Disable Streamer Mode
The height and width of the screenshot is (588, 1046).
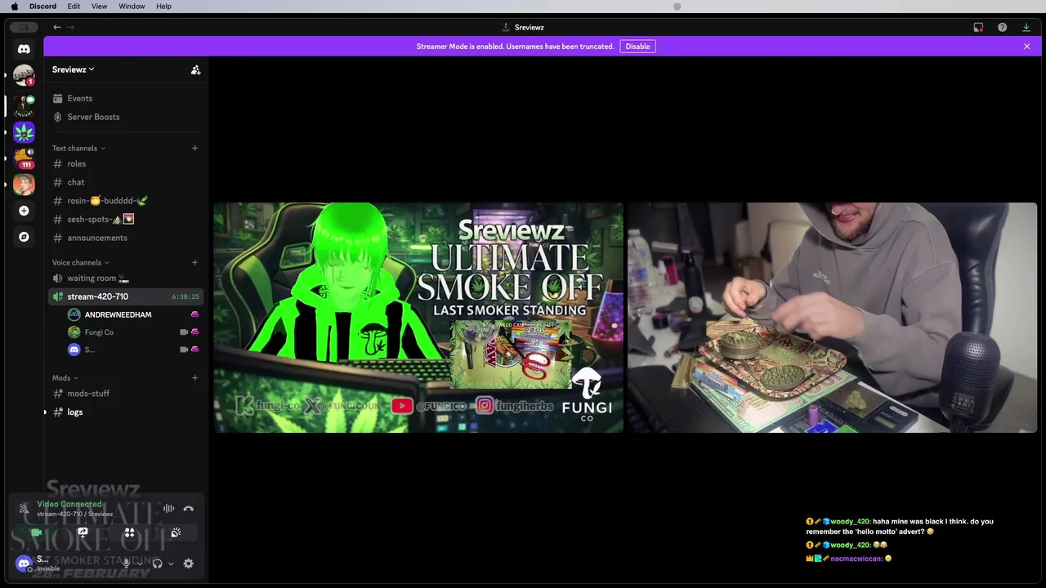(637, 47)
